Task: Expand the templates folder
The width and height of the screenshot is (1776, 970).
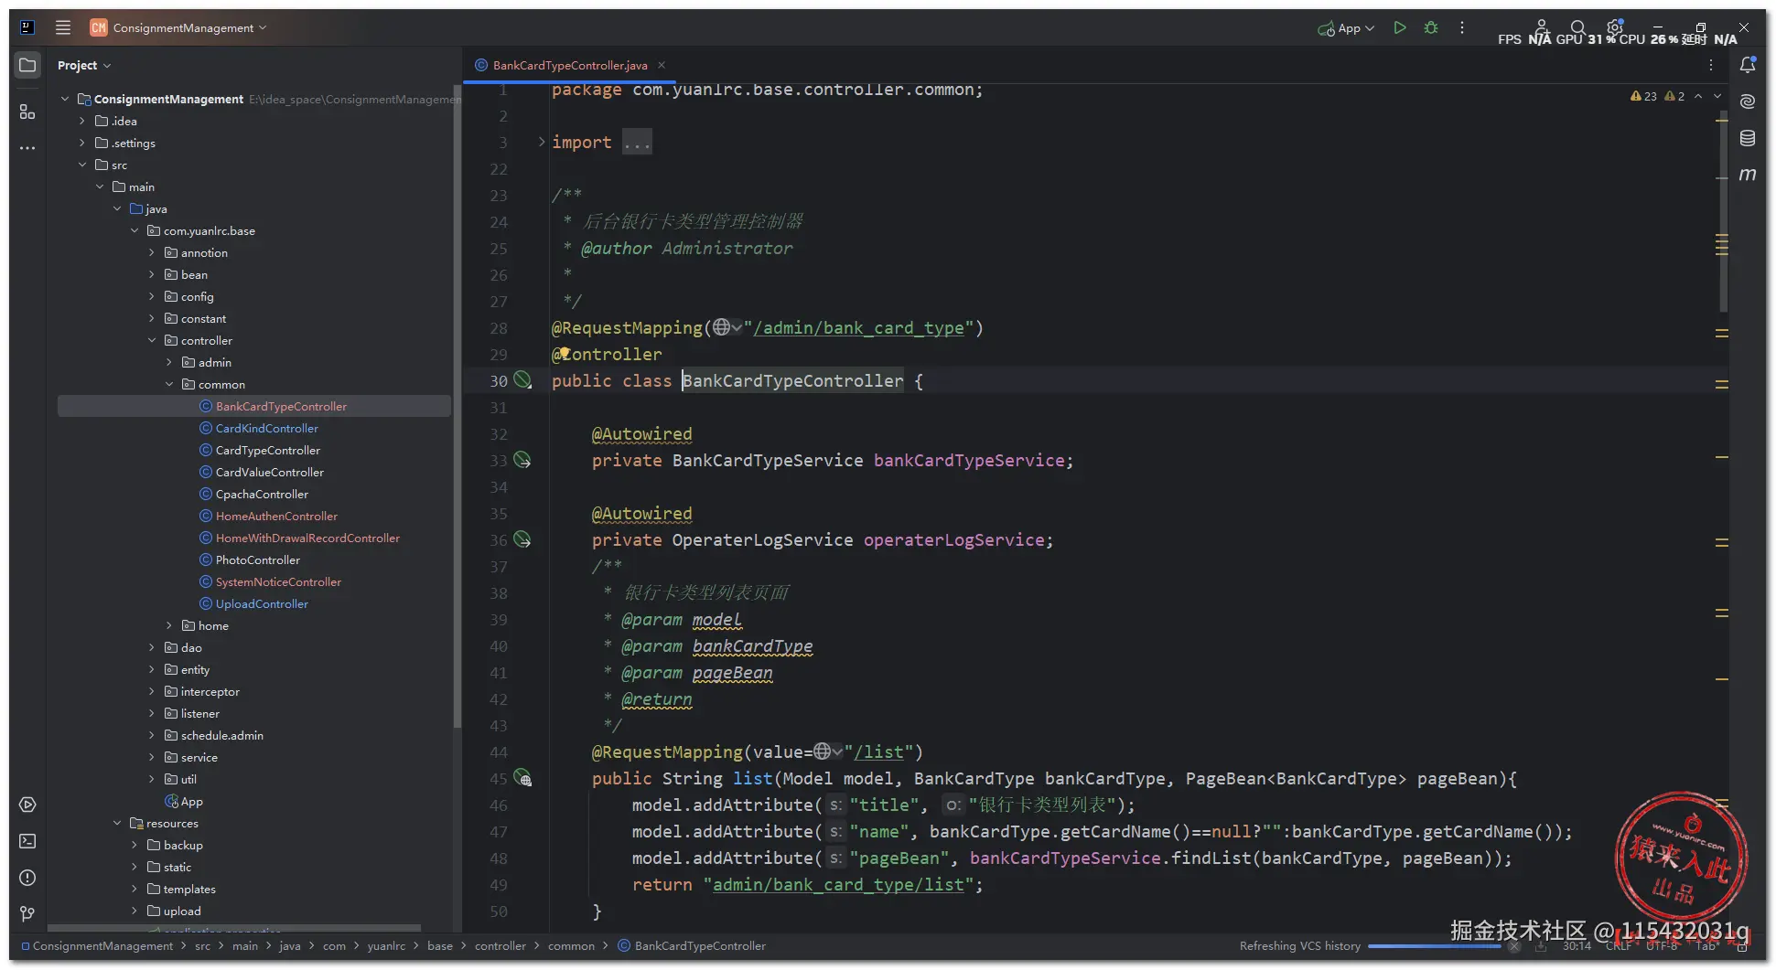Action: pos(135,889)
